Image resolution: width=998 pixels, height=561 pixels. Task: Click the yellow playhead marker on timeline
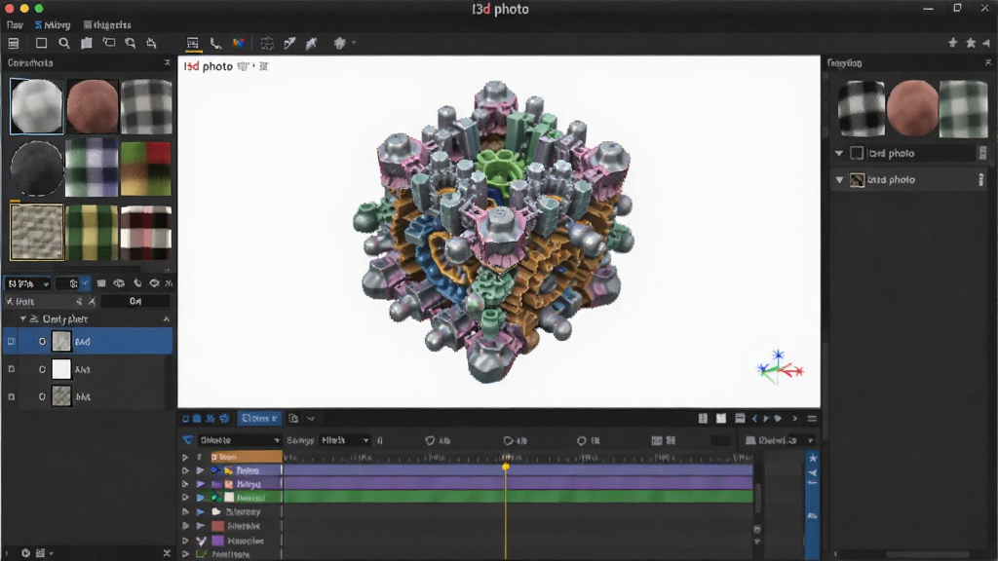click(506, 467)
